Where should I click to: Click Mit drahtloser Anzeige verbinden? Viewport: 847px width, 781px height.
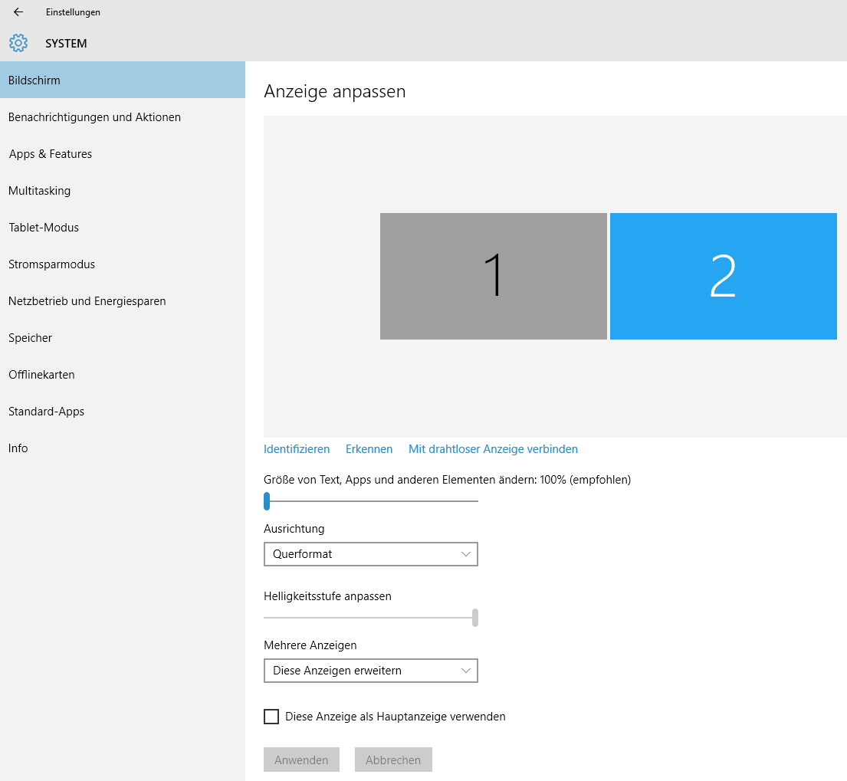coord(493,448)
